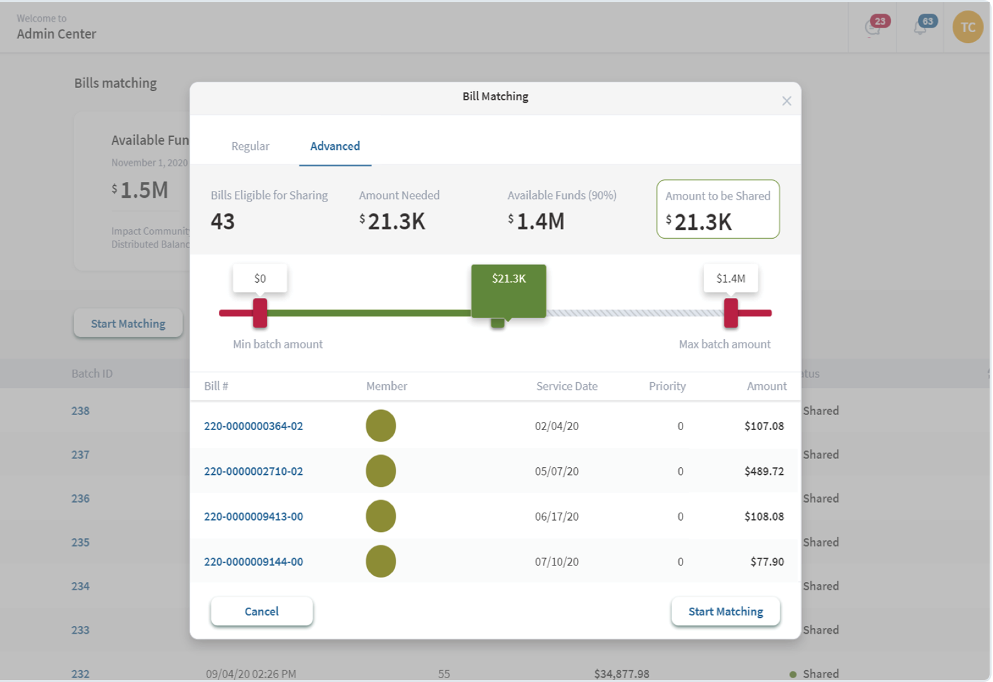The width and height of the screenshot is (993, 682).
Task: Click the $1.4M max amount tooltip
Action: click(x=730, y=278)
